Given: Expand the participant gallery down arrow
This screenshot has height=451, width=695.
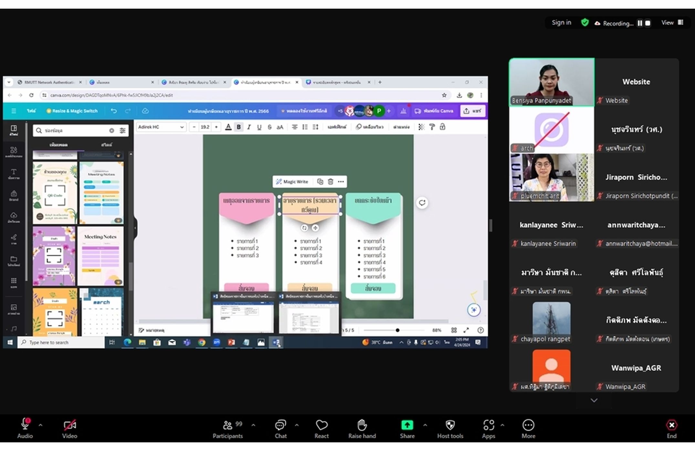Looking at the screenshot, I should tap(594, 400).
